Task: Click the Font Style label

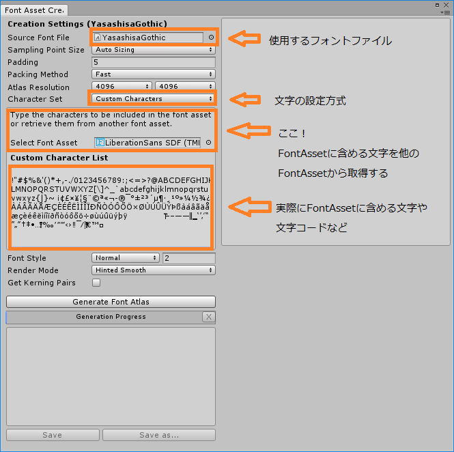Action: pyautogui.click(x=27, y=258)
